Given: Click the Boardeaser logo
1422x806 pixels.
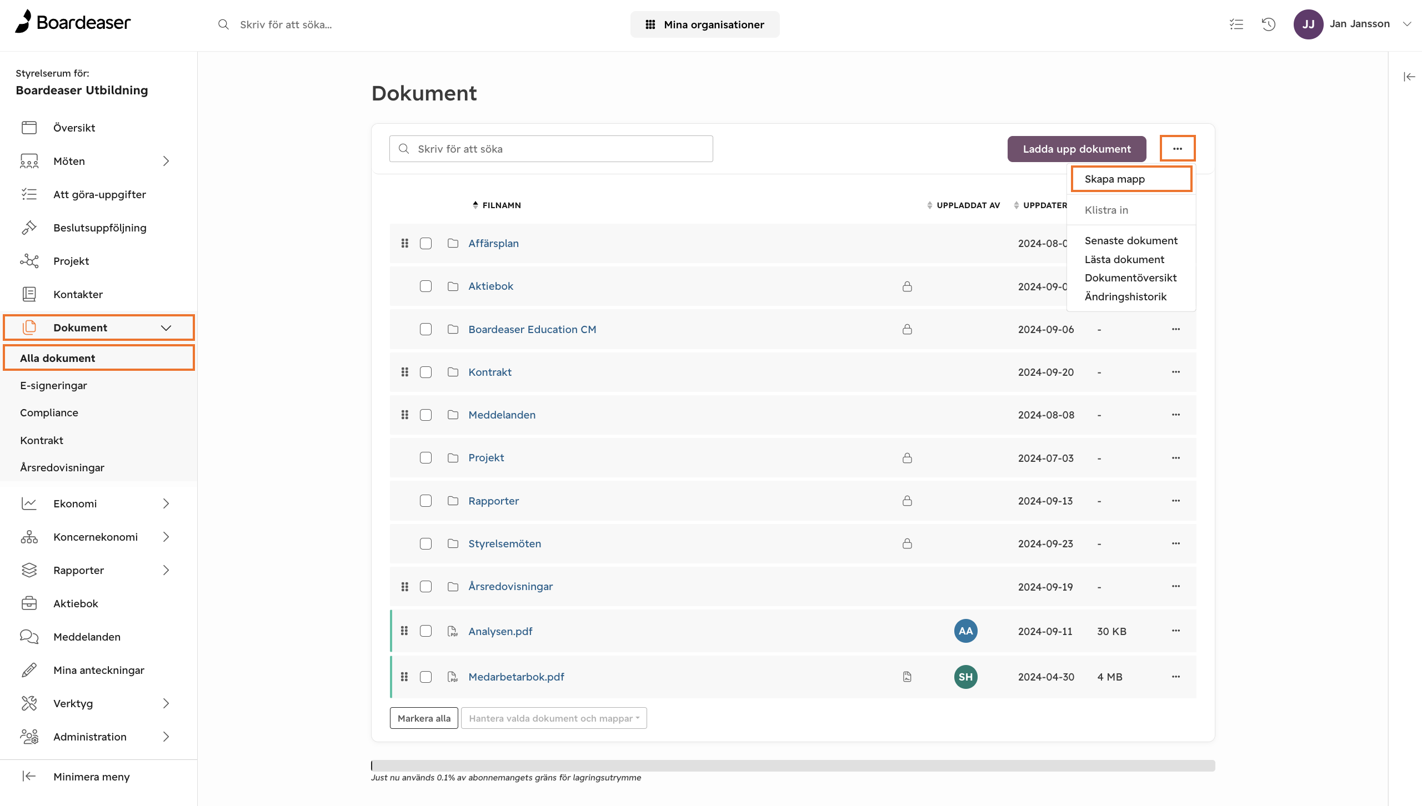Looking at the screenshot, I should (73, 22).
